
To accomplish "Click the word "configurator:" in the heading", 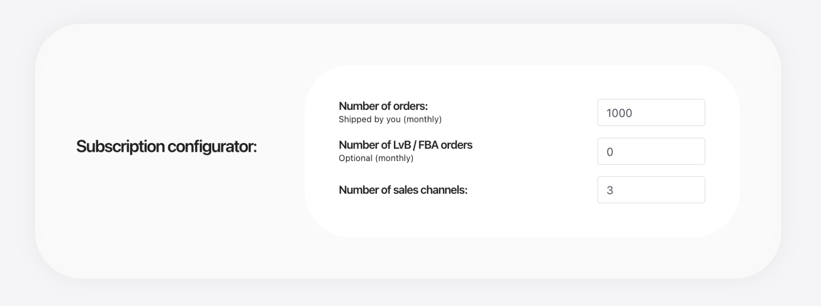I will (x=212, y=146).
